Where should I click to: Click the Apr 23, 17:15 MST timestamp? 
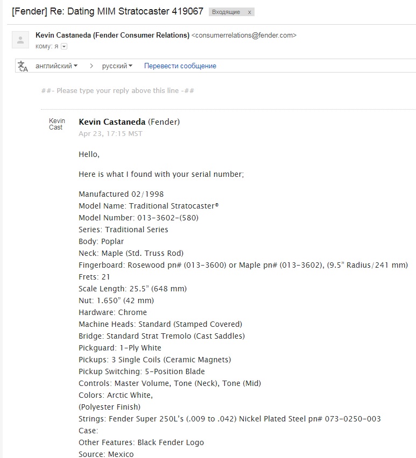click(x=110, y=134)
